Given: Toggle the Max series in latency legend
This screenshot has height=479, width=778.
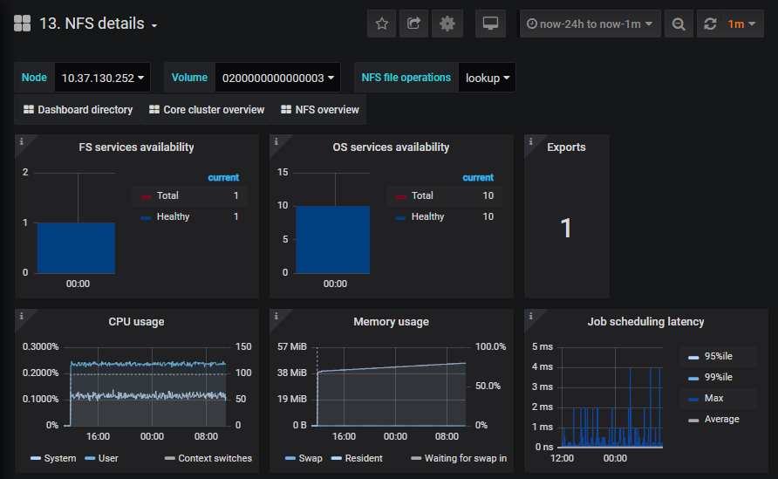Looking at the screenshot, I should 713,398.
